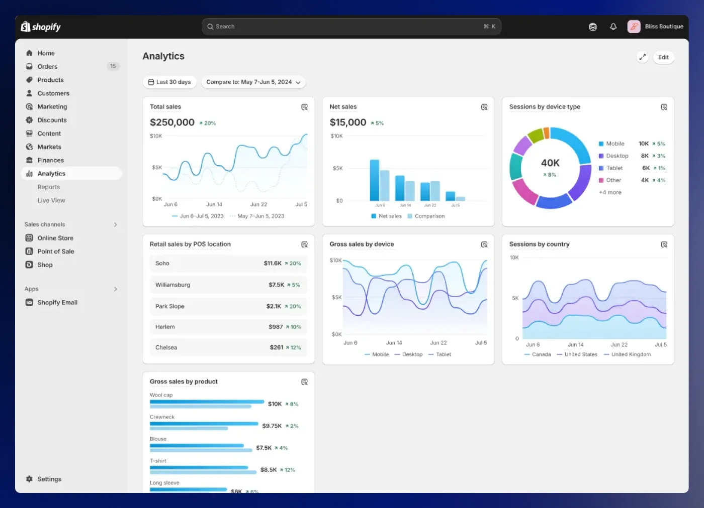This screenshot has height=508, width=704.
Task: Open the Home icon in the sidebar
Action: [30, 53]
